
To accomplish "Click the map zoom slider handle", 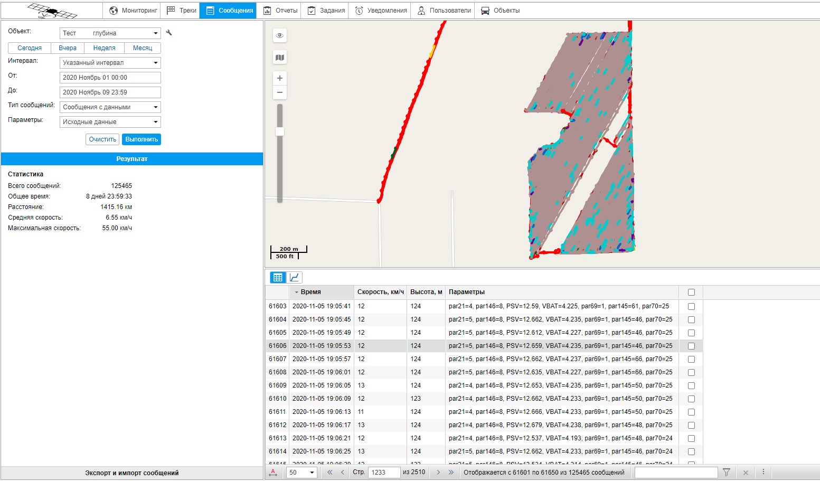I will point(280,131).
